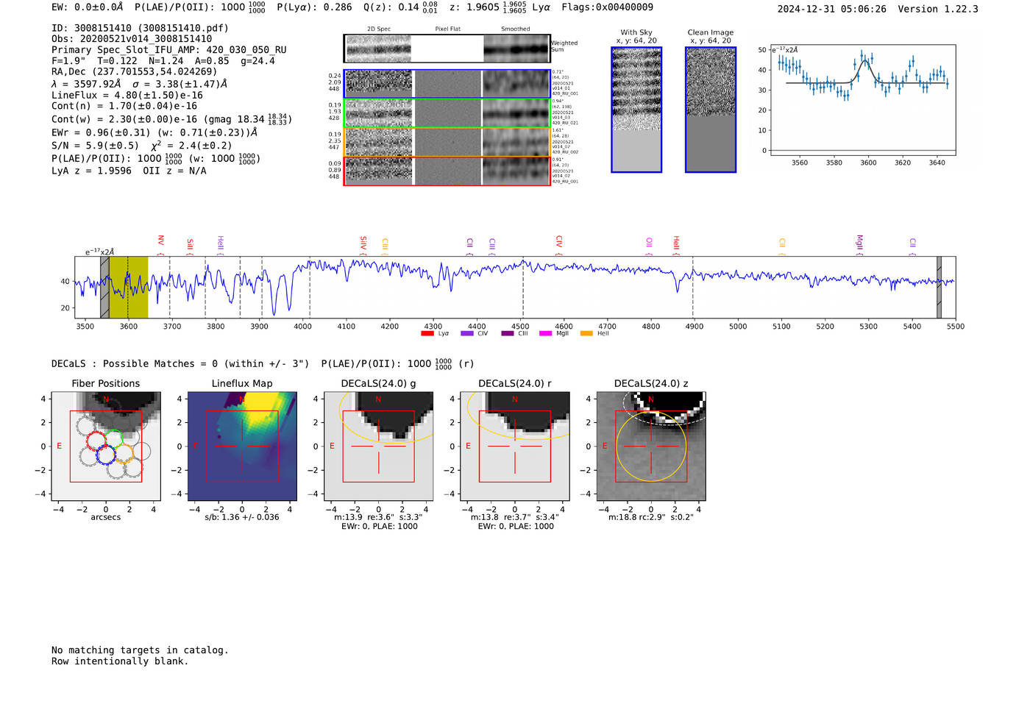Click the S/N = 5.9(±0.5) line
The height and width of the screenshot is (701, 1030).
[x=141, y=146]
